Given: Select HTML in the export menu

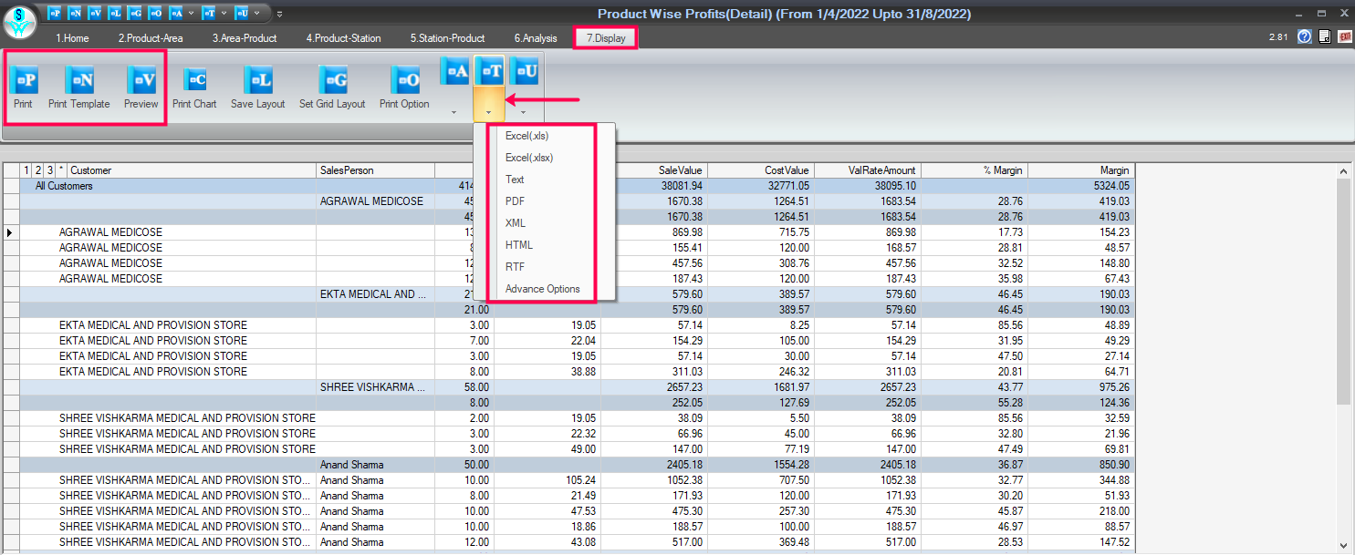Looking at the screenshot, I should coord(545,245).
